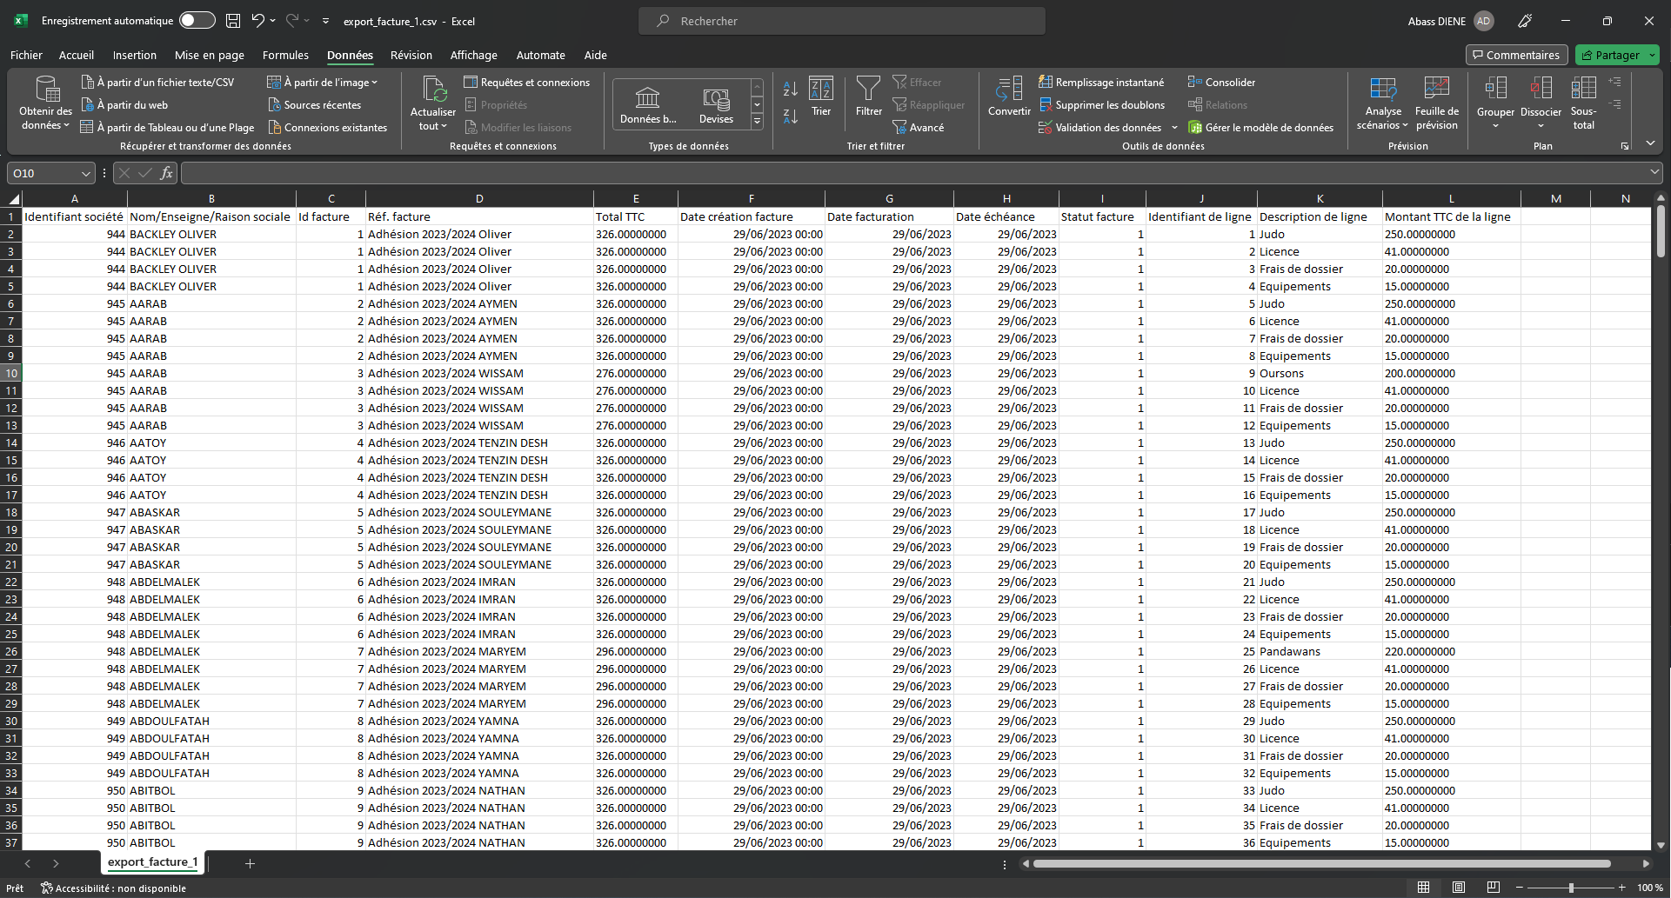The image size is (1671, 898).
Task: Open the Commentaires pane button
Action: point(1516,55)
